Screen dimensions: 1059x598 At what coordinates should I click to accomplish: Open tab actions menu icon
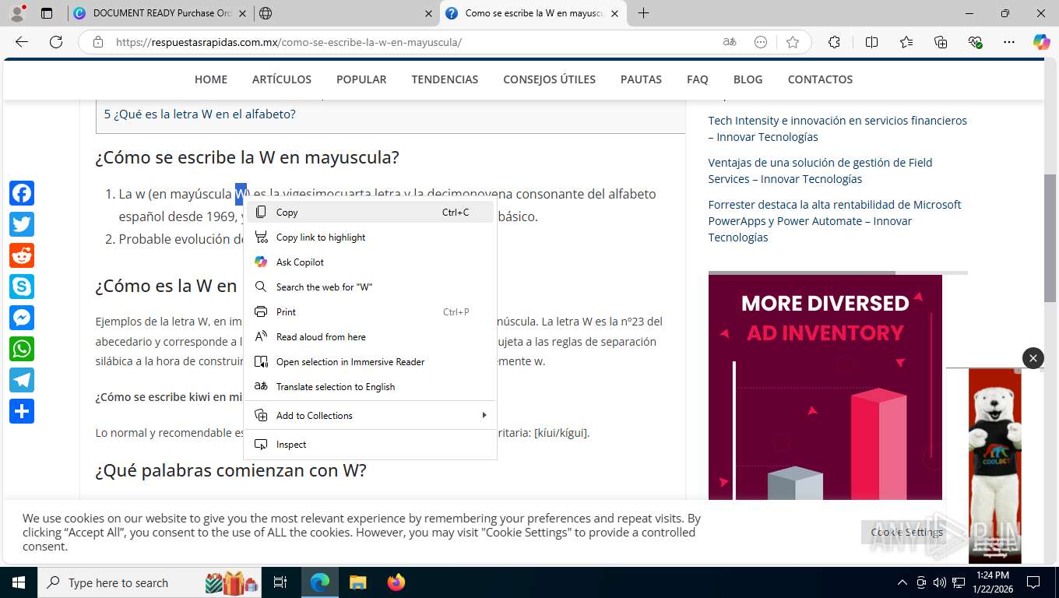[x=47, y=13]
